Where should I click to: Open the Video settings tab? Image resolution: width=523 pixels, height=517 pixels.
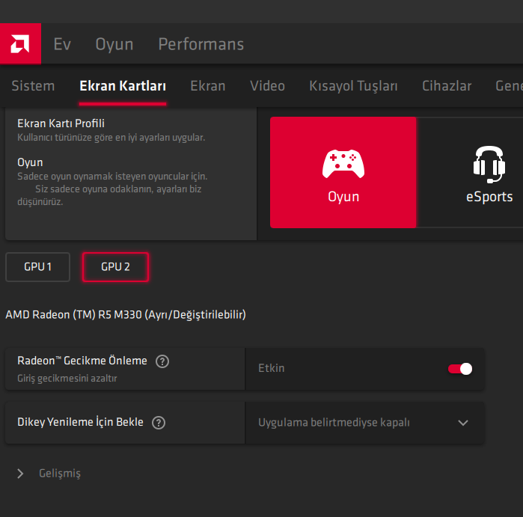[268, 86]
